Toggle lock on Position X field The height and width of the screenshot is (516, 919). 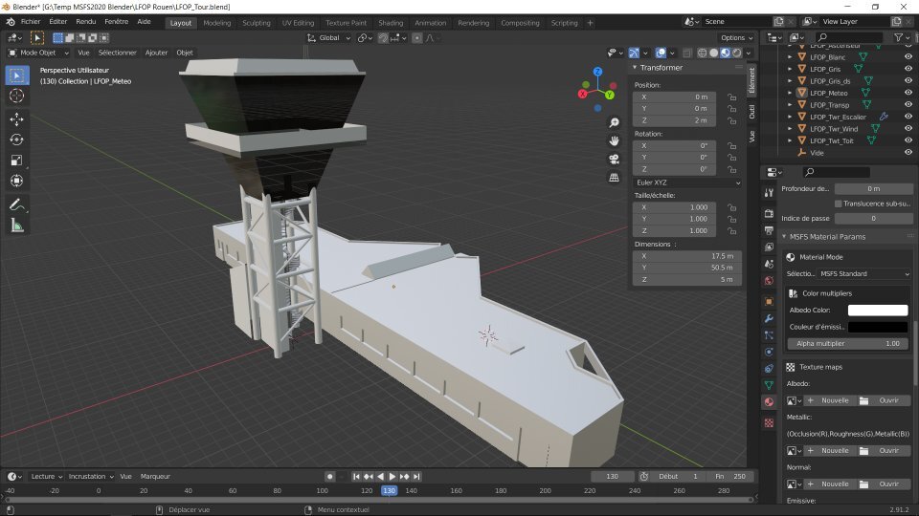coord(731,97)
